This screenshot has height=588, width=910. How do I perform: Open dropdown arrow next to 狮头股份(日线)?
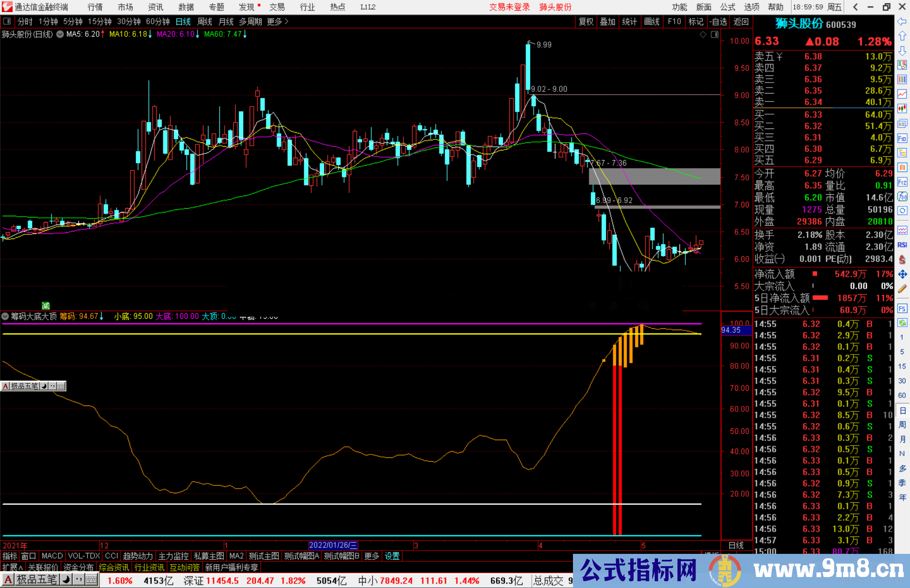[60, 35]
